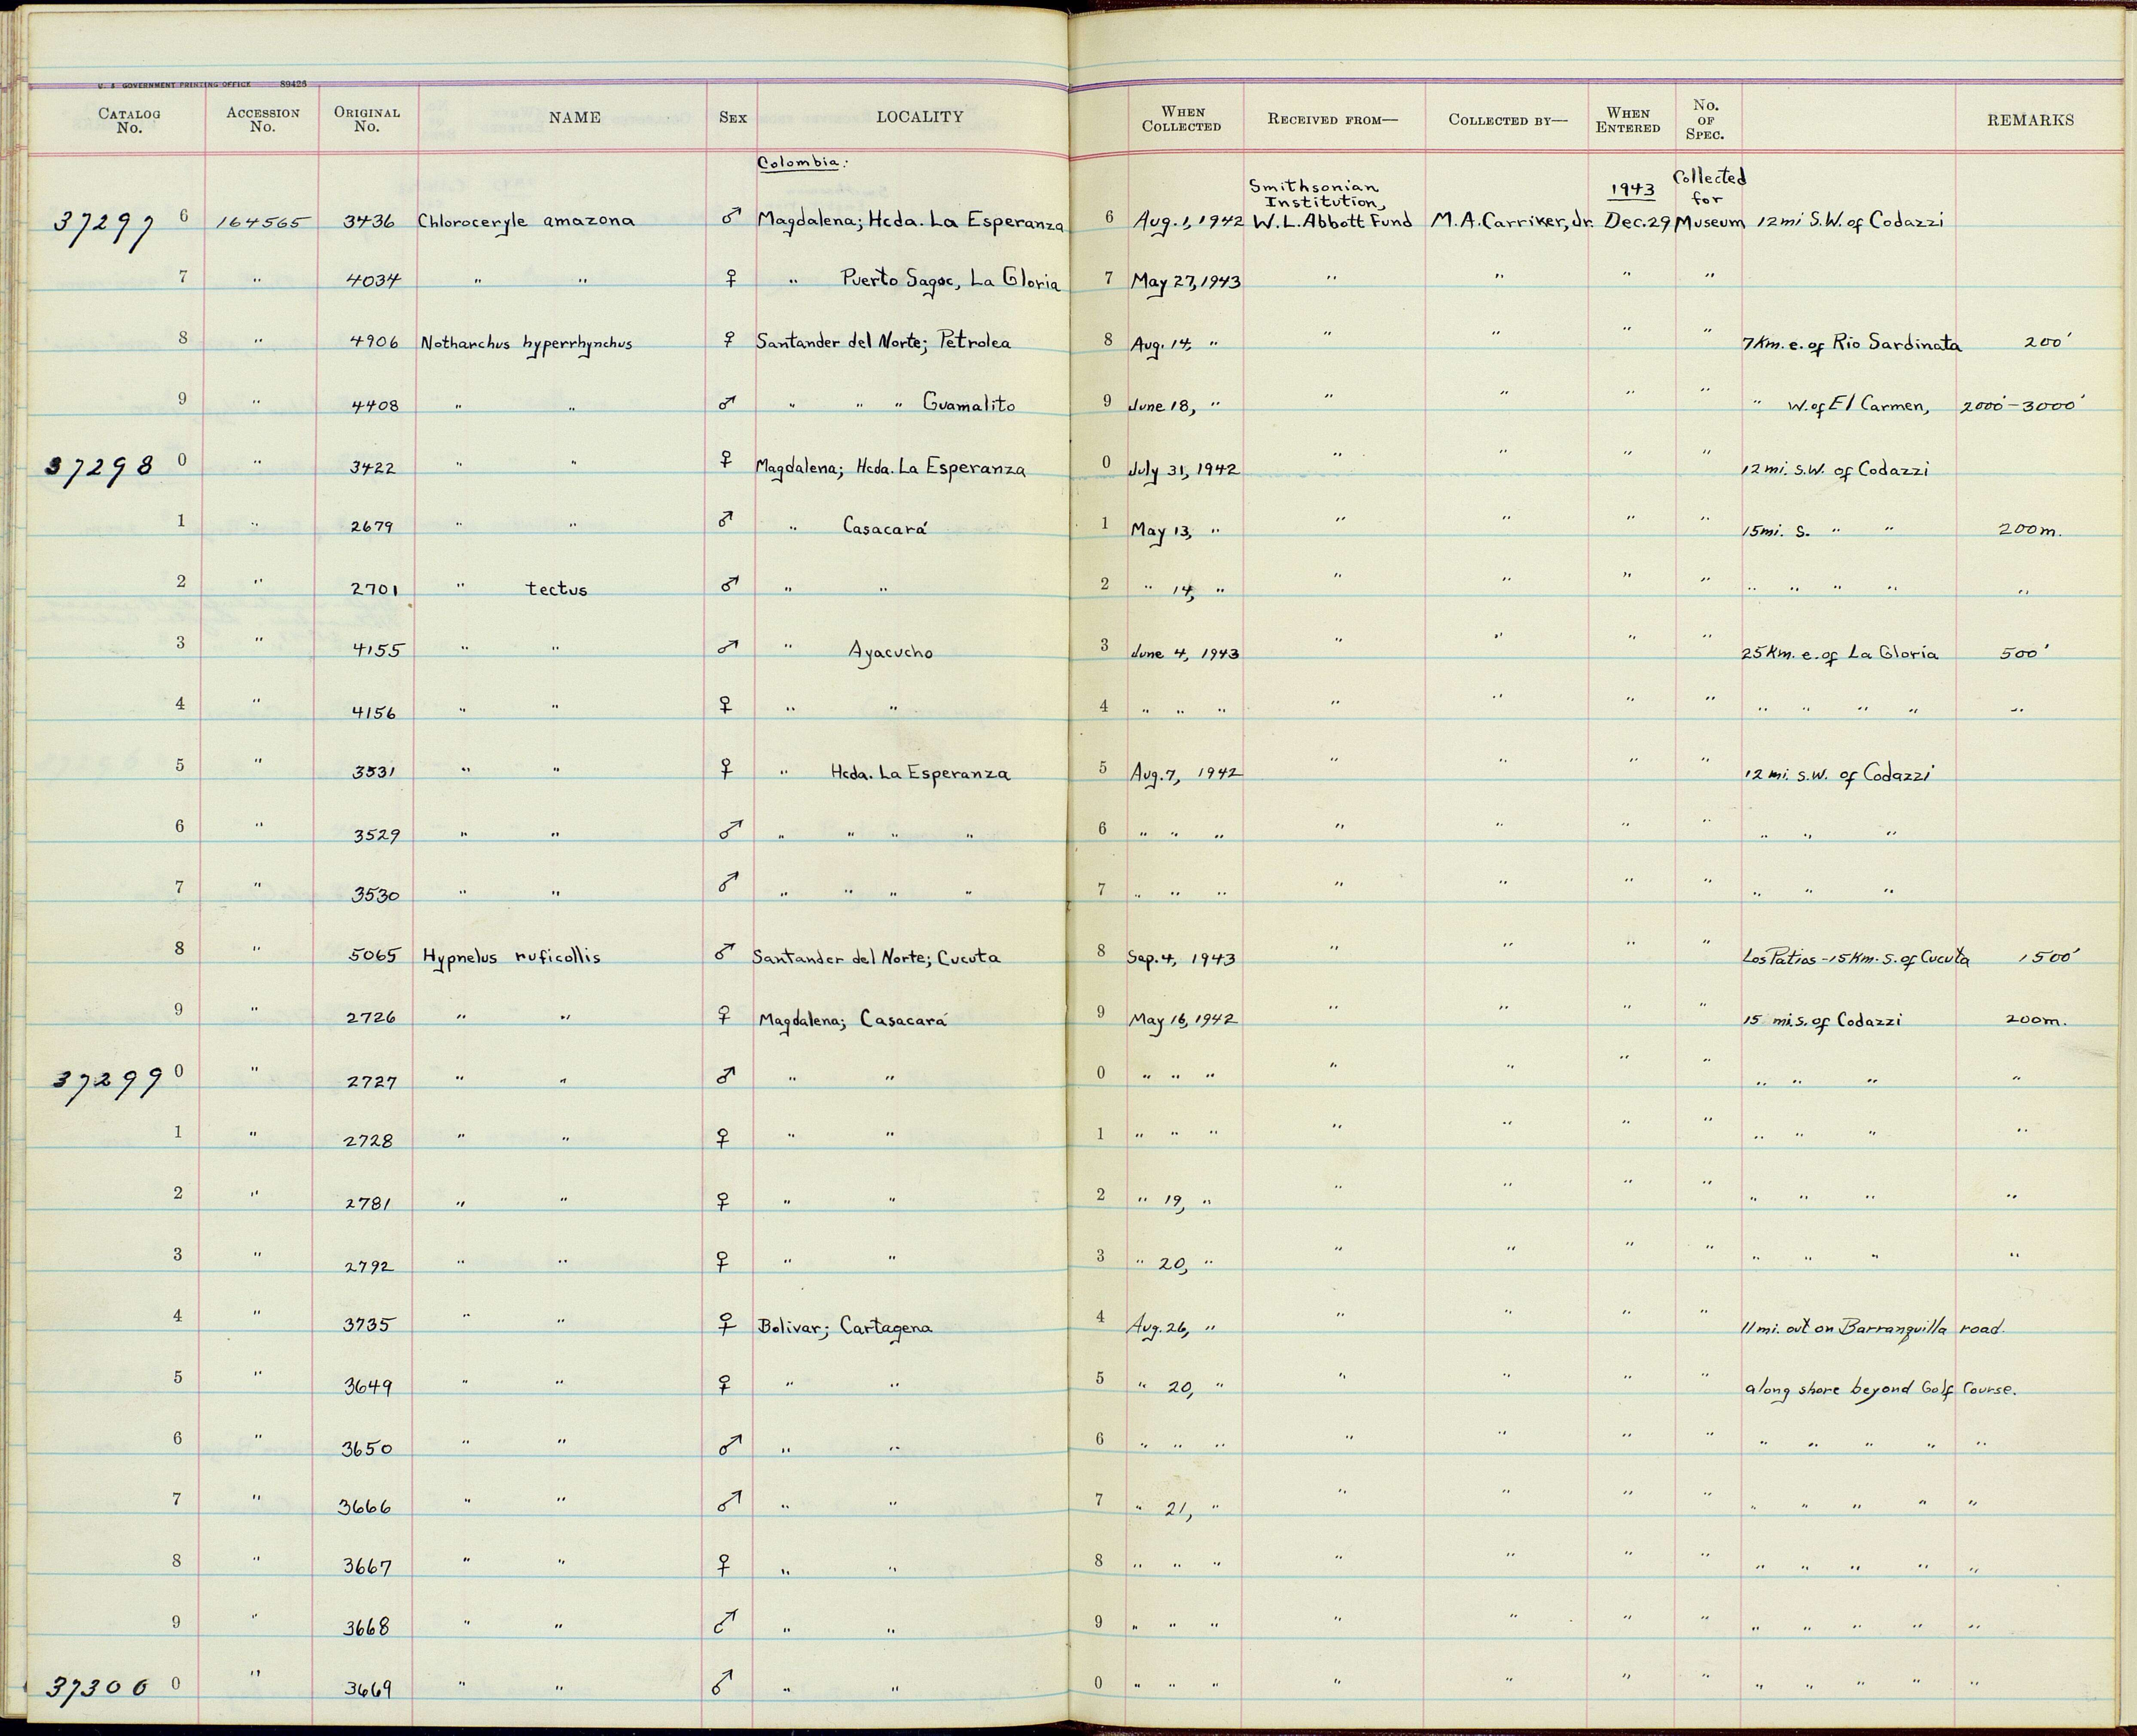Click remark '7 Km. e. of Rio Sardinata'

click(1852, 345)
